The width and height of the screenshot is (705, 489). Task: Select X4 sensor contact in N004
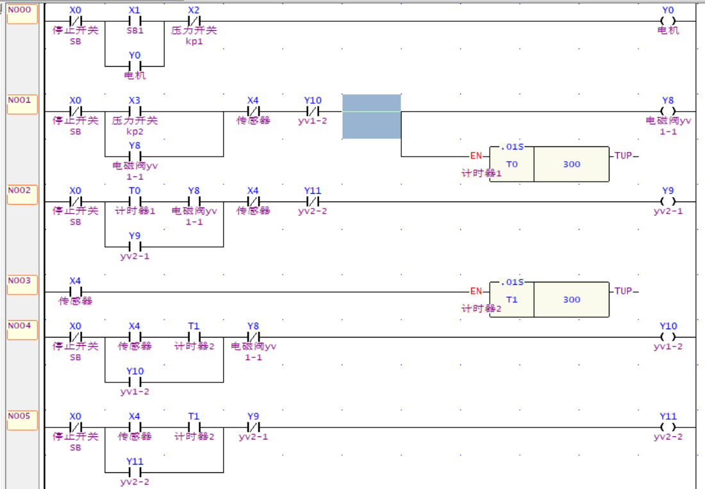pos(135,337)
